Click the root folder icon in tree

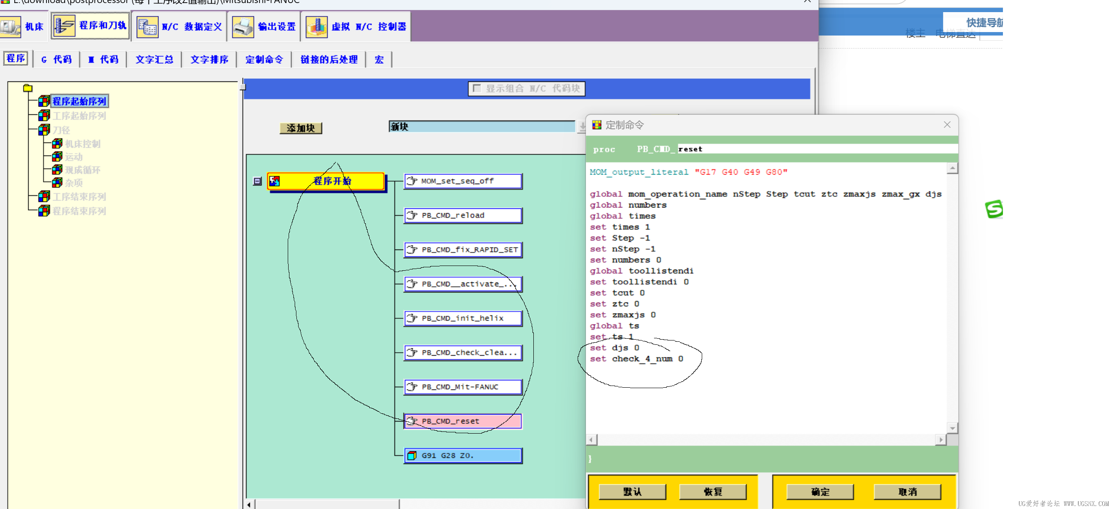[x=28, y=88]
